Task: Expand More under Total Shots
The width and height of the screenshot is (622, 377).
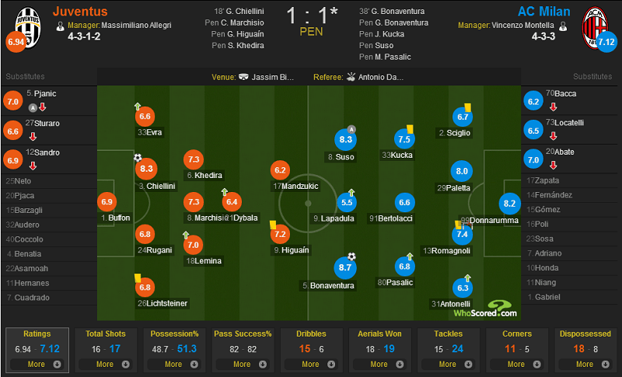Action: pyautogui.click(x=106, y=364)
